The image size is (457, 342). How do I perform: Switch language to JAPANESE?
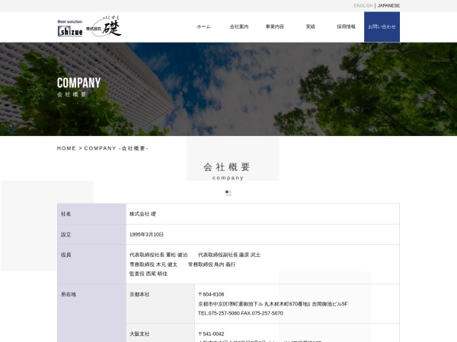(388, 5)
